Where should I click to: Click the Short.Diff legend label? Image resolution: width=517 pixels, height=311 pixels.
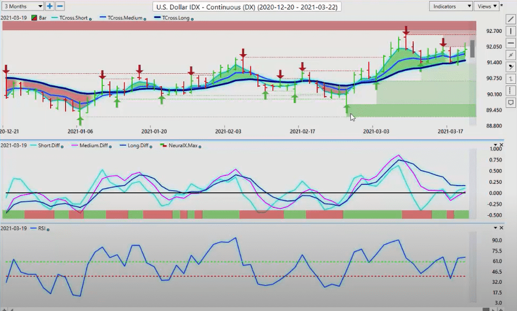pos(49,145)
